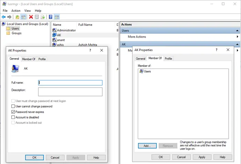Click Cancel in the left AK Properties
This screenshot has height=164, width=241.
[x=55, y=157]
